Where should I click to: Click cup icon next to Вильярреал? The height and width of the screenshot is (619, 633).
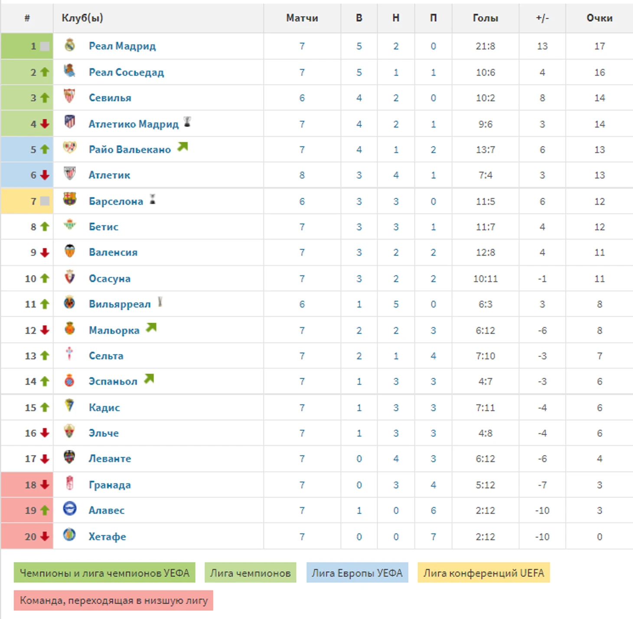(x=160, y=302)
